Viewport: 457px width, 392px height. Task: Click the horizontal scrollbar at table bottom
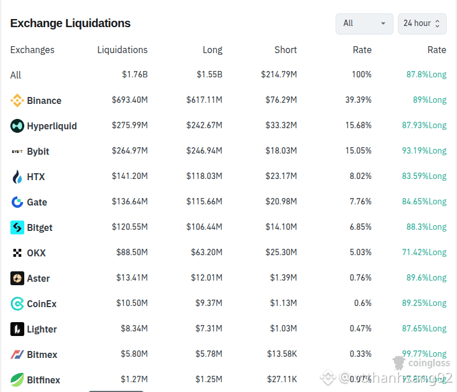[x=116, y=391]
